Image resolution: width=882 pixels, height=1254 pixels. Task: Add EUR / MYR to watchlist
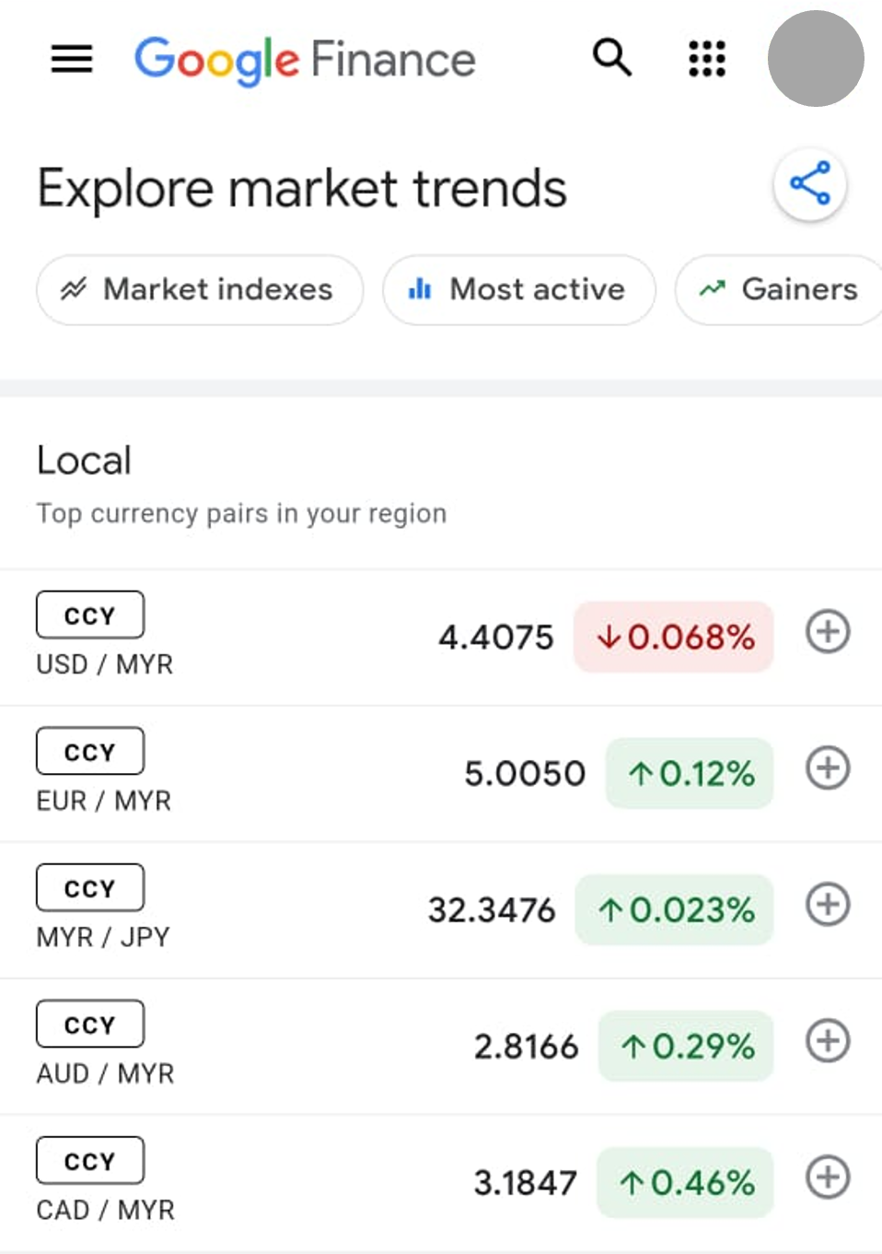click(828, 768)
